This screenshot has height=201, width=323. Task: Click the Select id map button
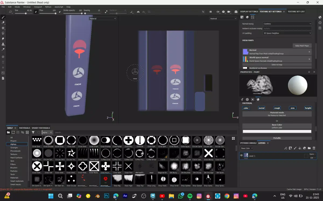[277, 65]
